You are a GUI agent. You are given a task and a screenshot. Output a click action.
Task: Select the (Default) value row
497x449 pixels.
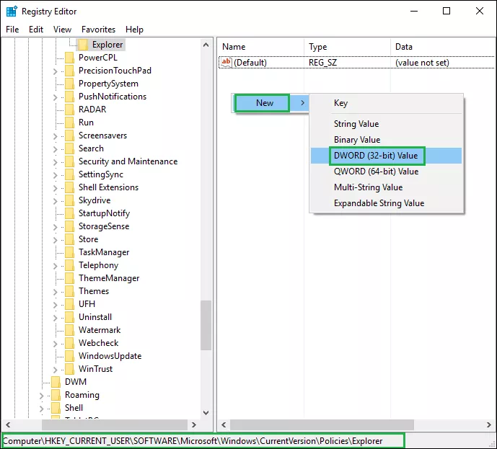pos(356,63)
